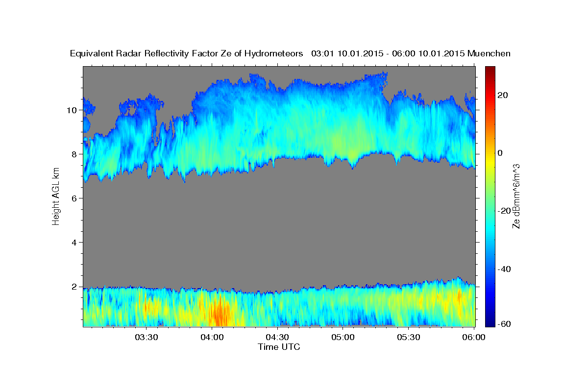
Task: Click the colorbar value label -60
Action: coord(505,323)
